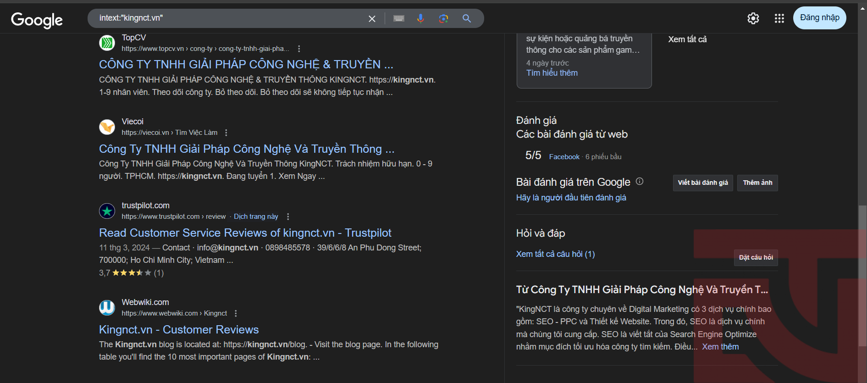Click Viết bài đánh giá button
The image size is (867, 383).
[x=703, y=183]
